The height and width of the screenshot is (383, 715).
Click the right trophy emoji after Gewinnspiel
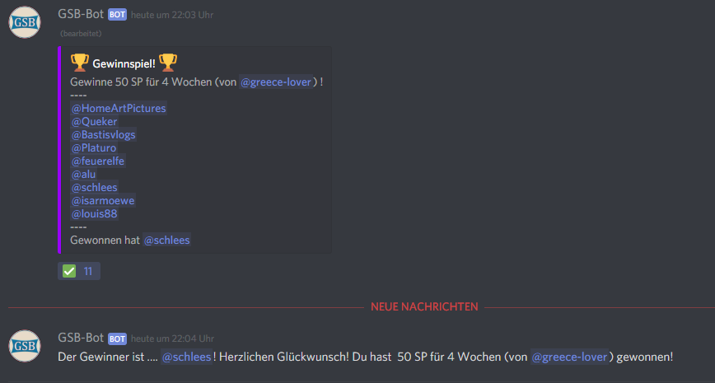168,63
